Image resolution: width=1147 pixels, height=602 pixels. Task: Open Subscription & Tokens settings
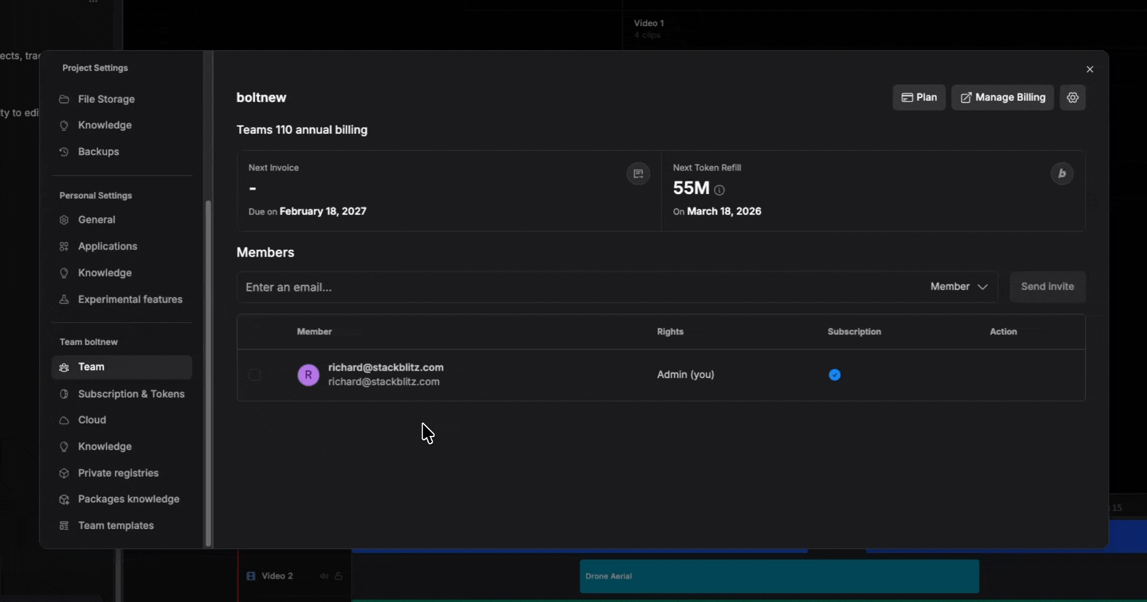click(131, 394)
